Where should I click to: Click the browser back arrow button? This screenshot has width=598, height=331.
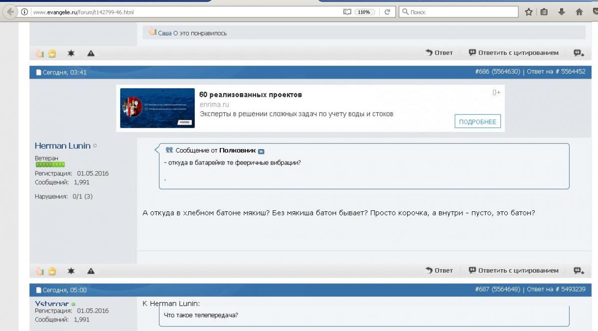coord(9,12)
